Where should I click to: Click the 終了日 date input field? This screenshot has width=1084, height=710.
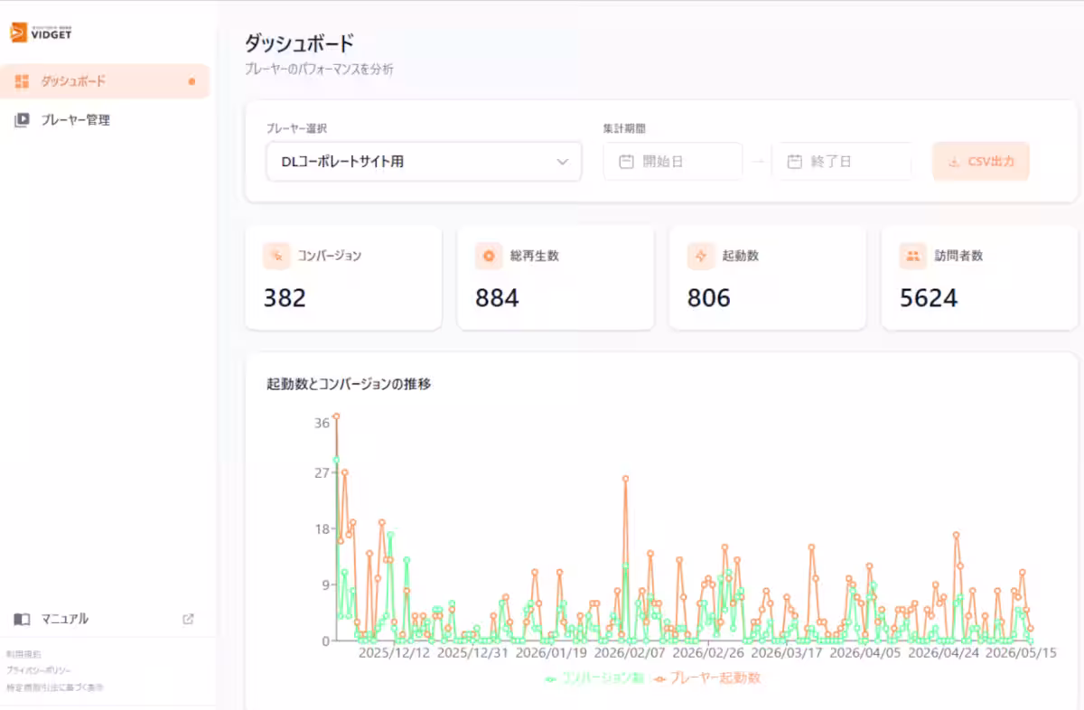click(x=841, y=162)
